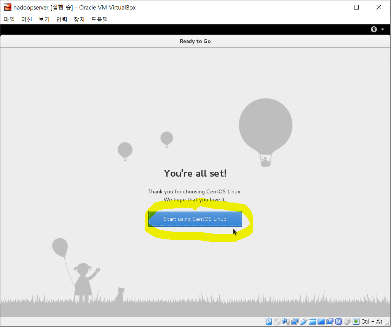Click the network adapter status icon
Screen dimensions: 391x327
295,322
